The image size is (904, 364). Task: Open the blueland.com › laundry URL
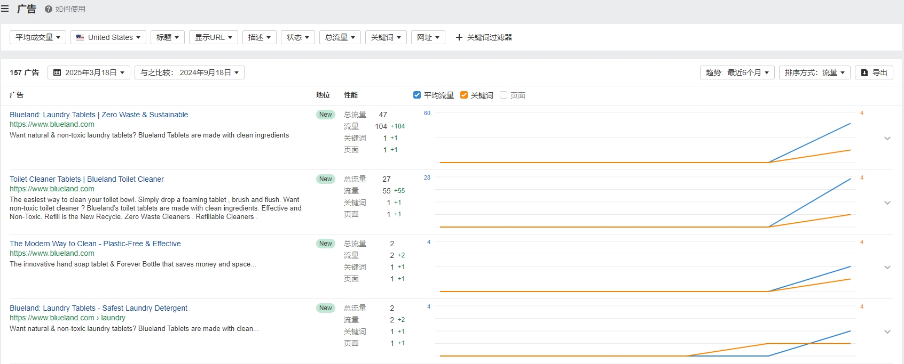67,318
